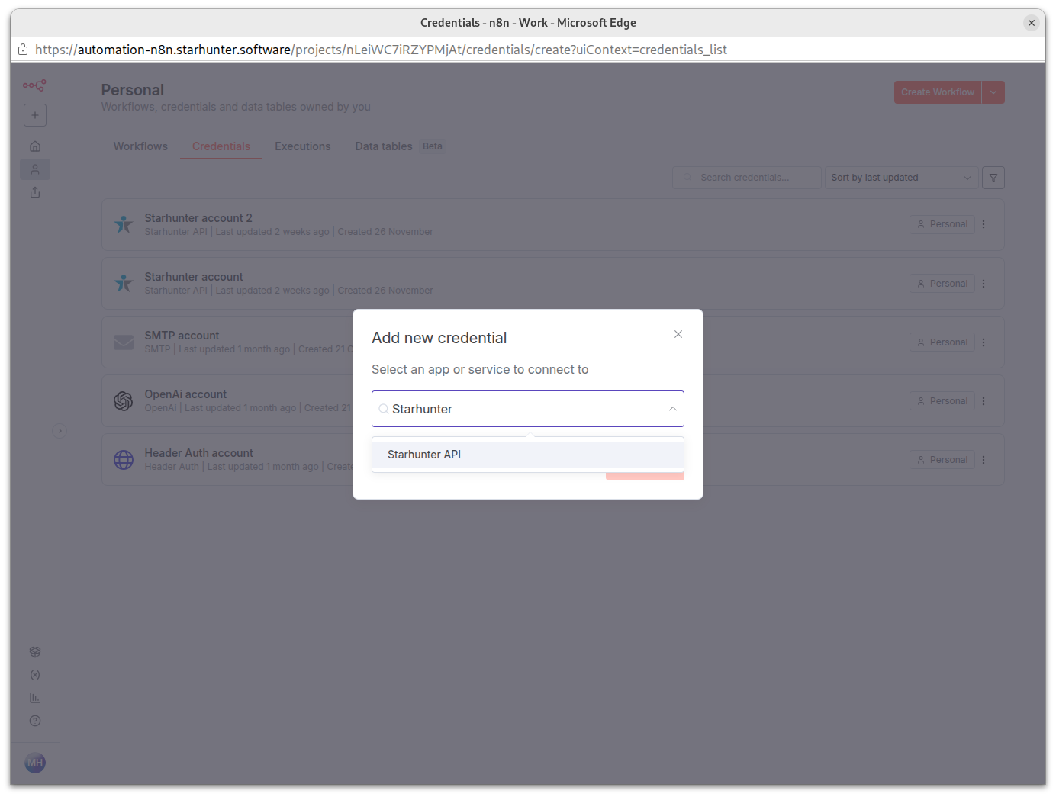Expand the sidebar with the chevron handle
This screenshot has height=797, width=1056.
(60, 431)
